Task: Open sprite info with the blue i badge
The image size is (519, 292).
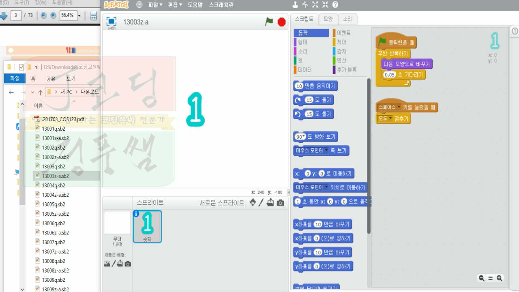Action: 136,213
